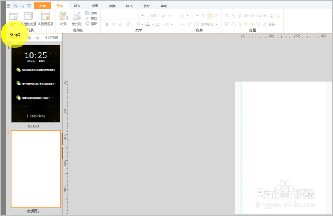Bring object to front layer icon
Screen dimensions: 333x216
click(240, 24)
